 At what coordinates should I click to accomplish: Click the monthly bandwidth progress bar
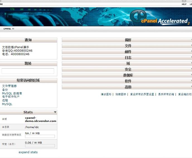[x=40, y=146]
